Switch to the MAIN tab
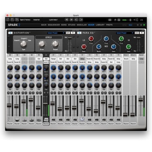The width and height of the screenshot is (152, 152). (44, 25)
